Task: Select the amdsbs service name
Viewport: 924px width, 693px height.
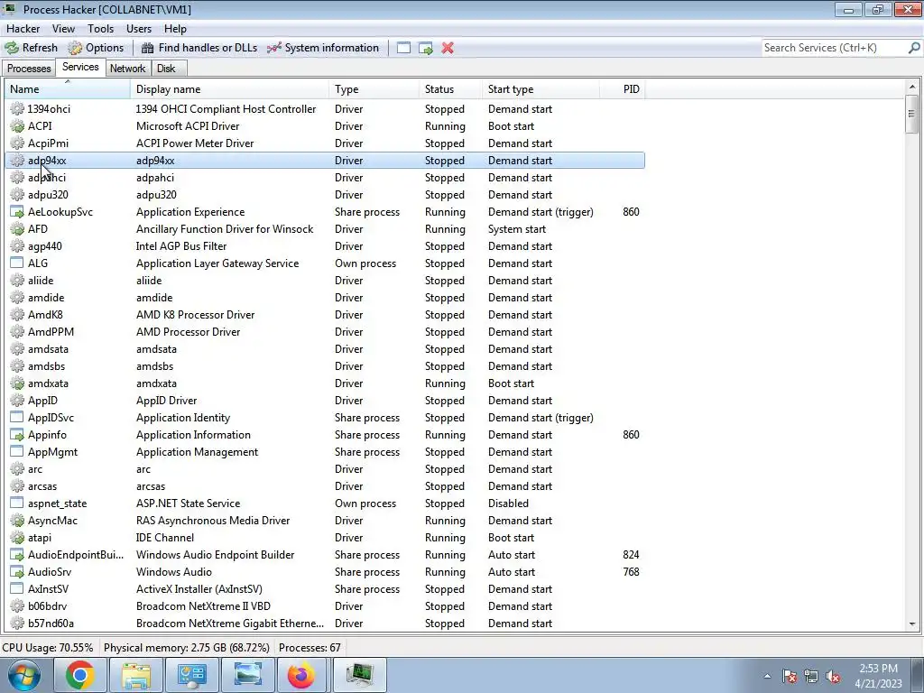Action: pyautogui.click(x=47, y=366)
